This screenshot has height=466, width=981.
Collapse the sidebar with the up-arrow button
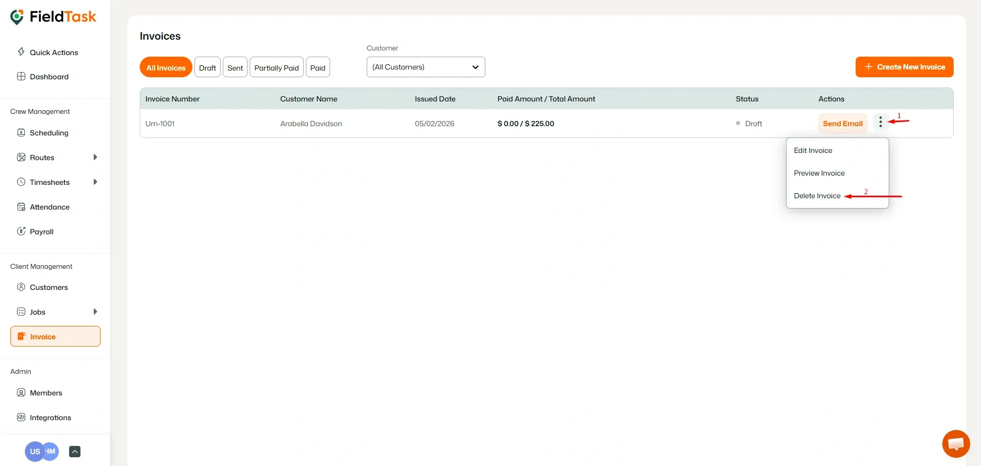pyautogui.click(x=74, y=451)
